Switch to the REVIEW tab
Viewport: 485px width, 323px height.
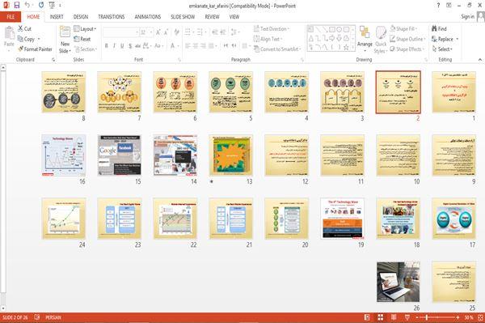tap(212, 17)
